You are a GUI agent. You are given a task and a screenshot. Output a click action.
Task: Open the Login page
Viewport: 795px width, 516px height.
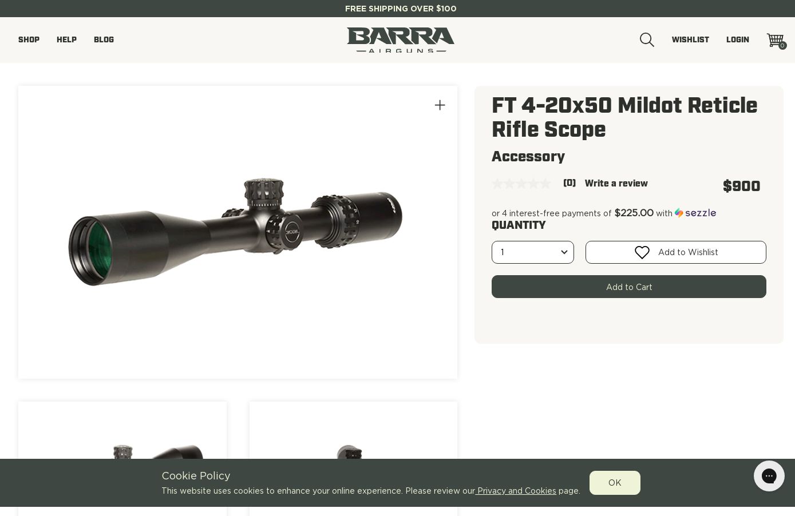[x=738, y=40]
